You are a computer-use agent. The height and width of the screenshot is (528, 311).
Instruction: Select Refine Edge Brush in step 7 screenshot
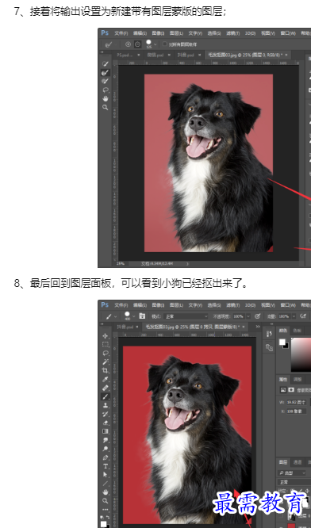(106, 72)
